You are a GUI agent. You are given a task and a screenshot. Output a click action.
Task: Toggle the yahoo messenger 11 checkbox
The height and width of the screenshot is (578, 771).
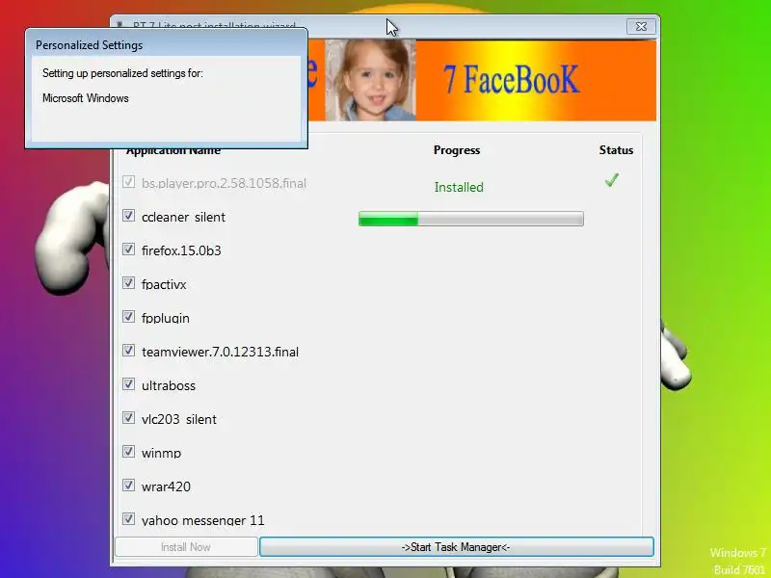129,518
